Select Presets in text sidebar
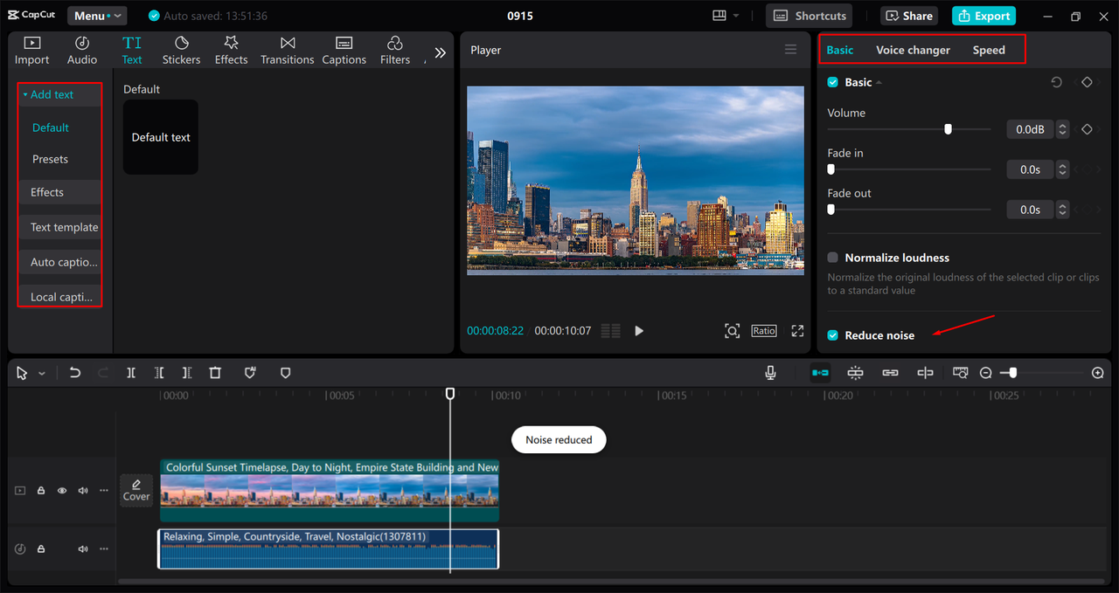Viewport: 1119px width, 593px height. (51, 159)
